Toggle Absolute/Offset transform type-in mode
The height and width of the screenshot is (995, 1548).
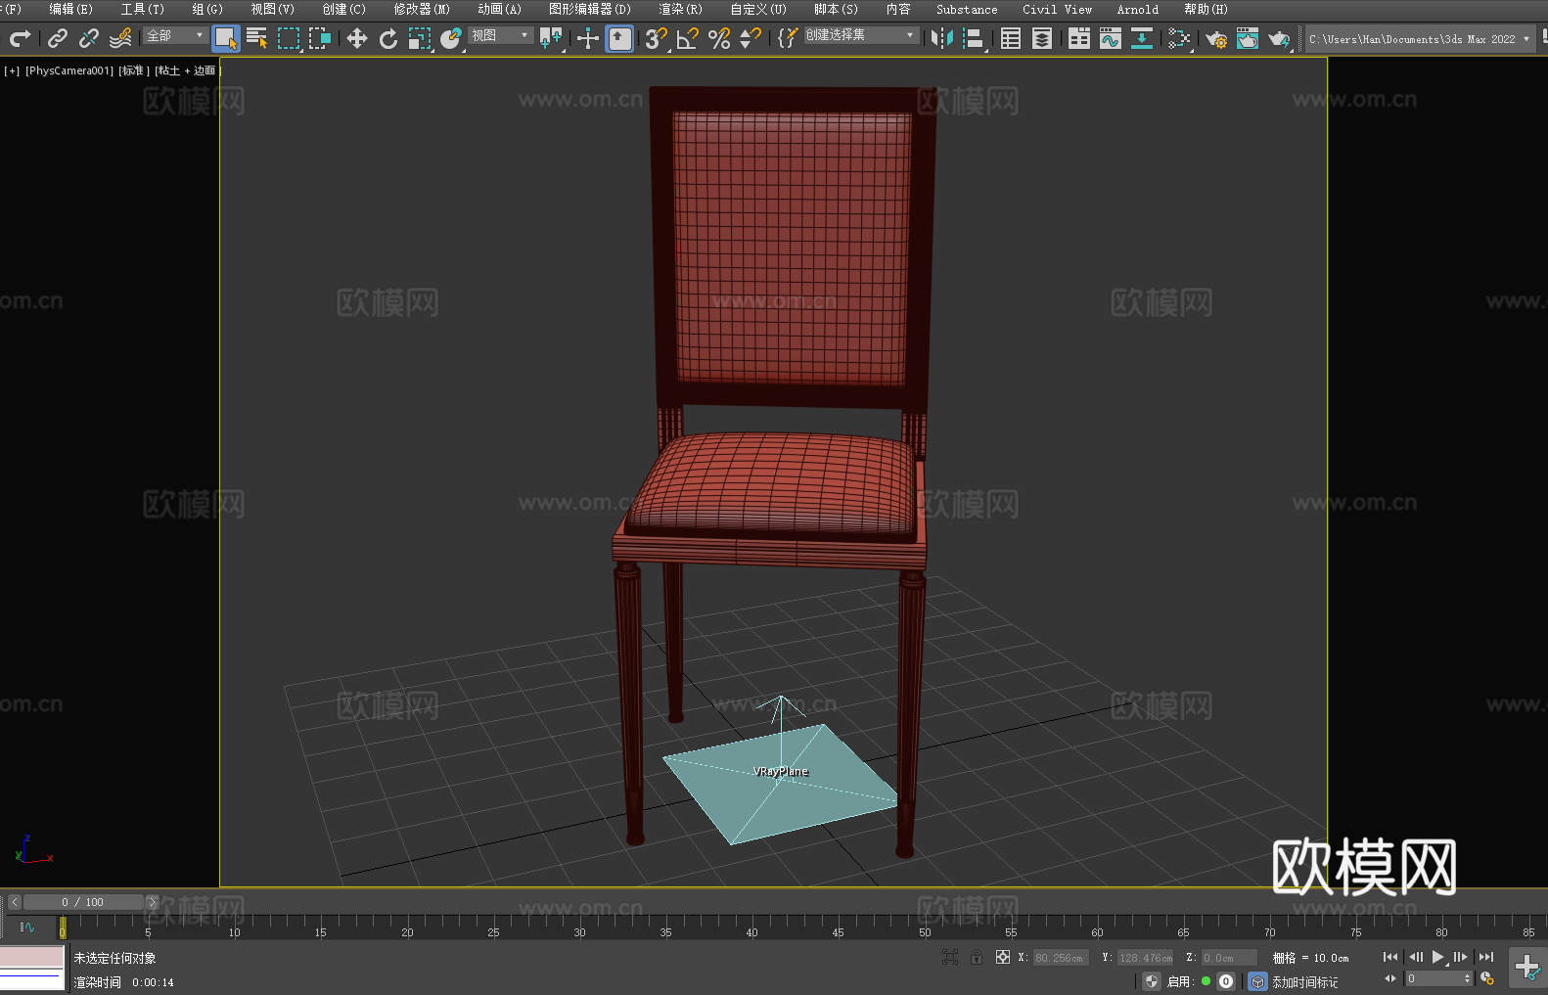(1002, 957)
